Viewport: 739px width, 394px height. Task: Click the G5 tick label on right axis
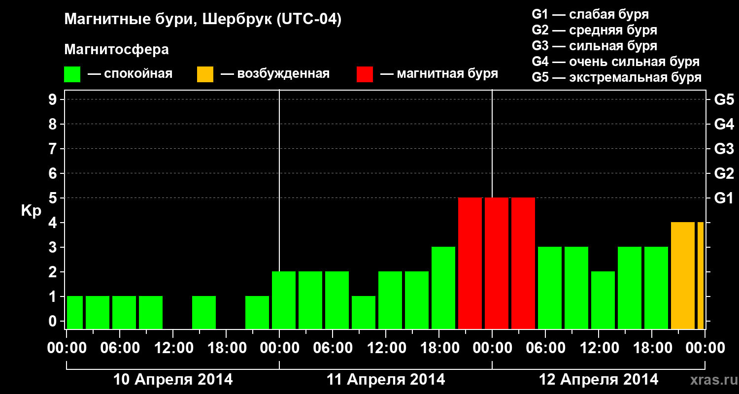(x=724, y=99)
